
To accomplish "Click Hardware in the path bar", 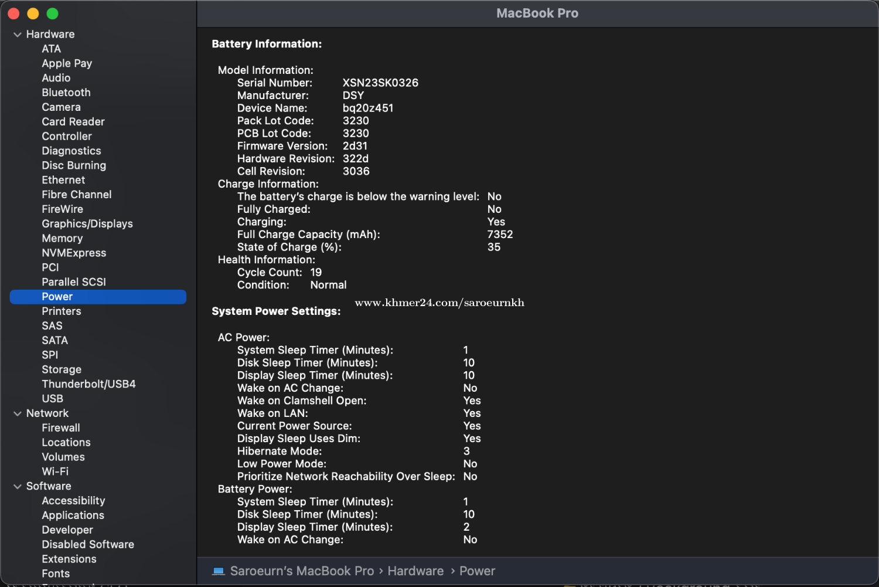I will click(415, 571).
